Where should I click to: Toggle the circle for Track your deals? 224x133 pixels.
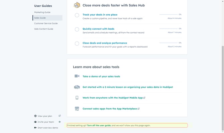point(77,15)
